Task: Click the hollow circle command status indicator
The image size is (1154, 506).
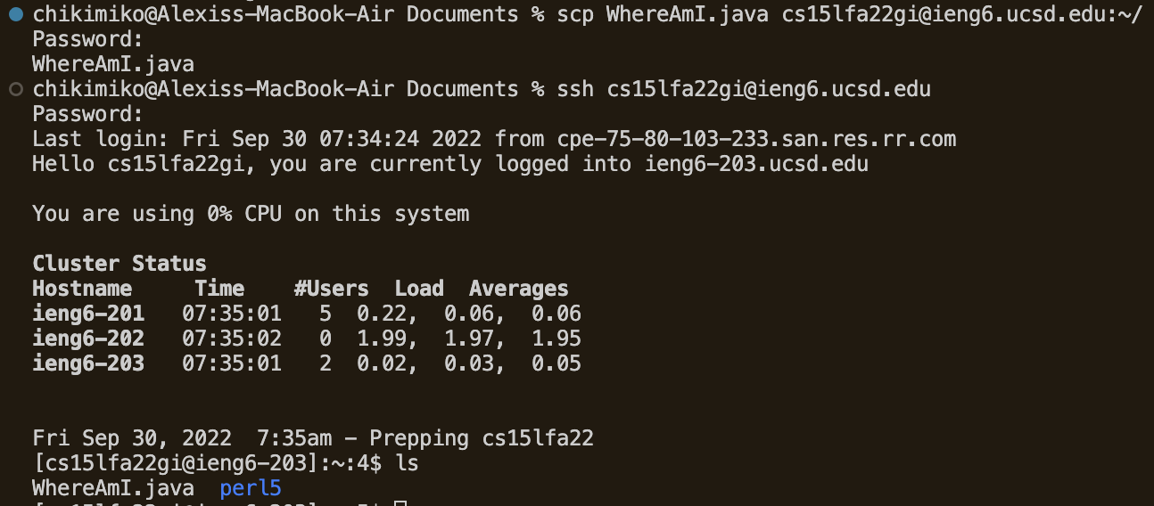Action: coord(15,89)
